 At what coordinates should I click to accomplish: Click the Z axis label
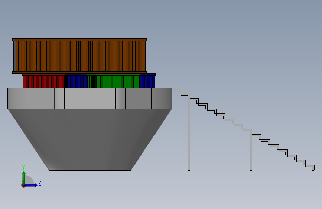coord(40,183)
